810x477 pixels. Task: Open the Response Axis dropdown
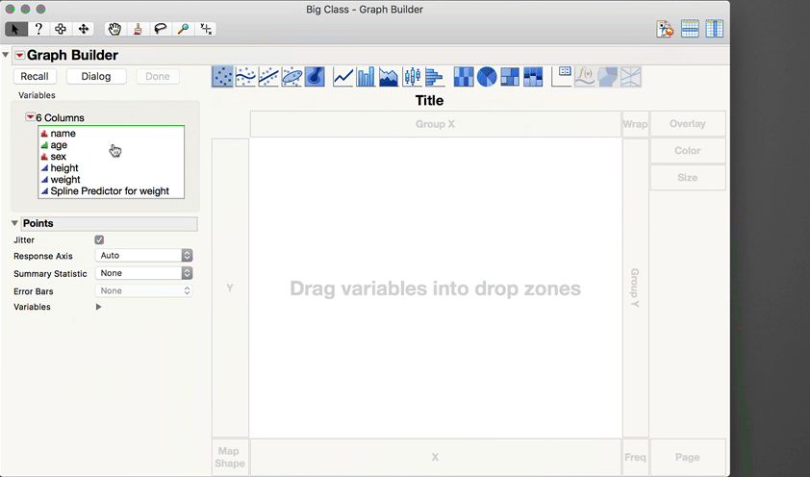click(x=143, y=255)
